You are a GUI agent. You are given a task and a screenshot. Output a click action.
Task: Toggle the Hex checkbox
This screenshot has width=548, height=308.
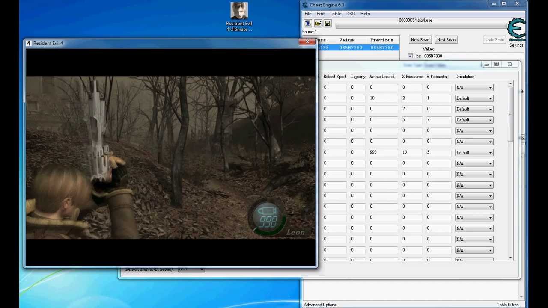click(x=410, y=56)
